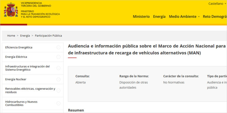Go to Participación Pública breadcrumb
Image resolution: width=227 pixels, height=113 pixels.
[x=48, y=36]
